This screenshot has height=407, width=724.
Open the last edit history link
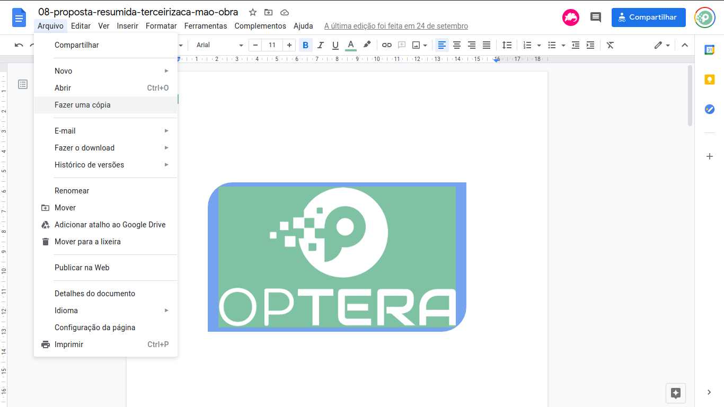click(x=396, y=26)
